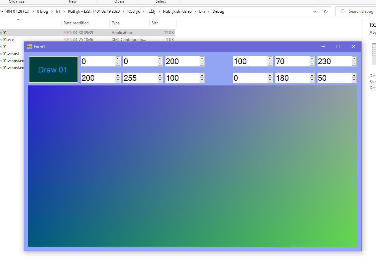Increase the value in the 50 spinner
Screen dimensions: 376x258
[x=354, y=76]
